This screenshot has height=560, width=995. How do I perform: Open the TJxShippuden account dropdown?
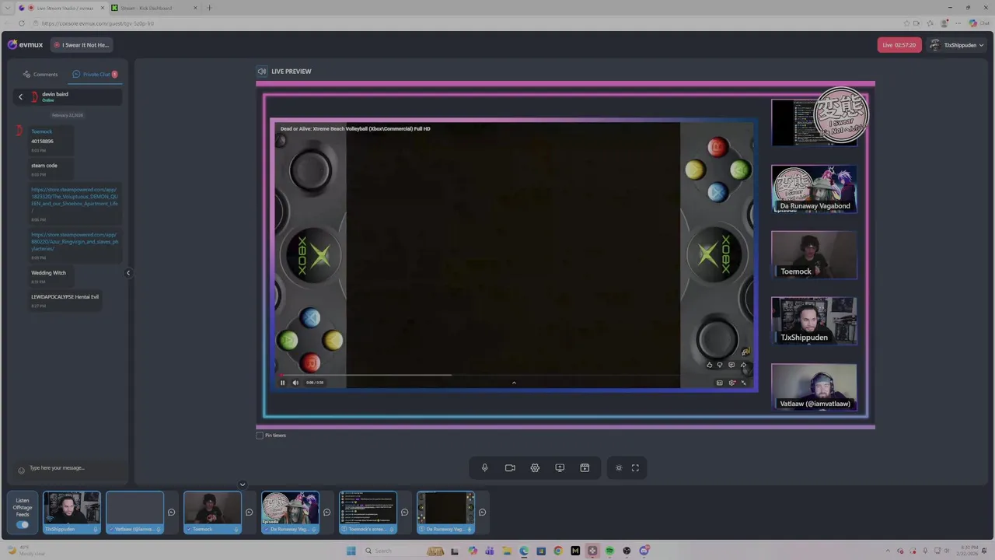pos(956,45)
